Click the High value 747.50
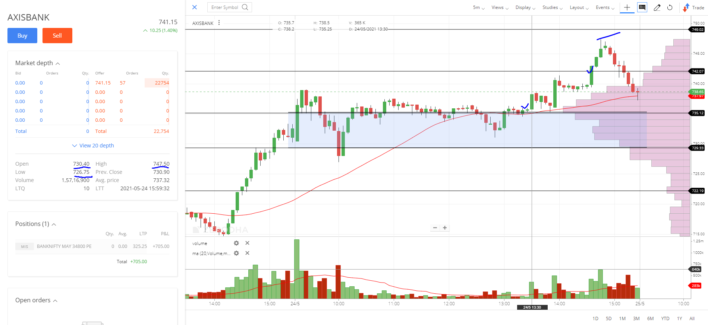The image size is (708, 325). click(161, 164)
